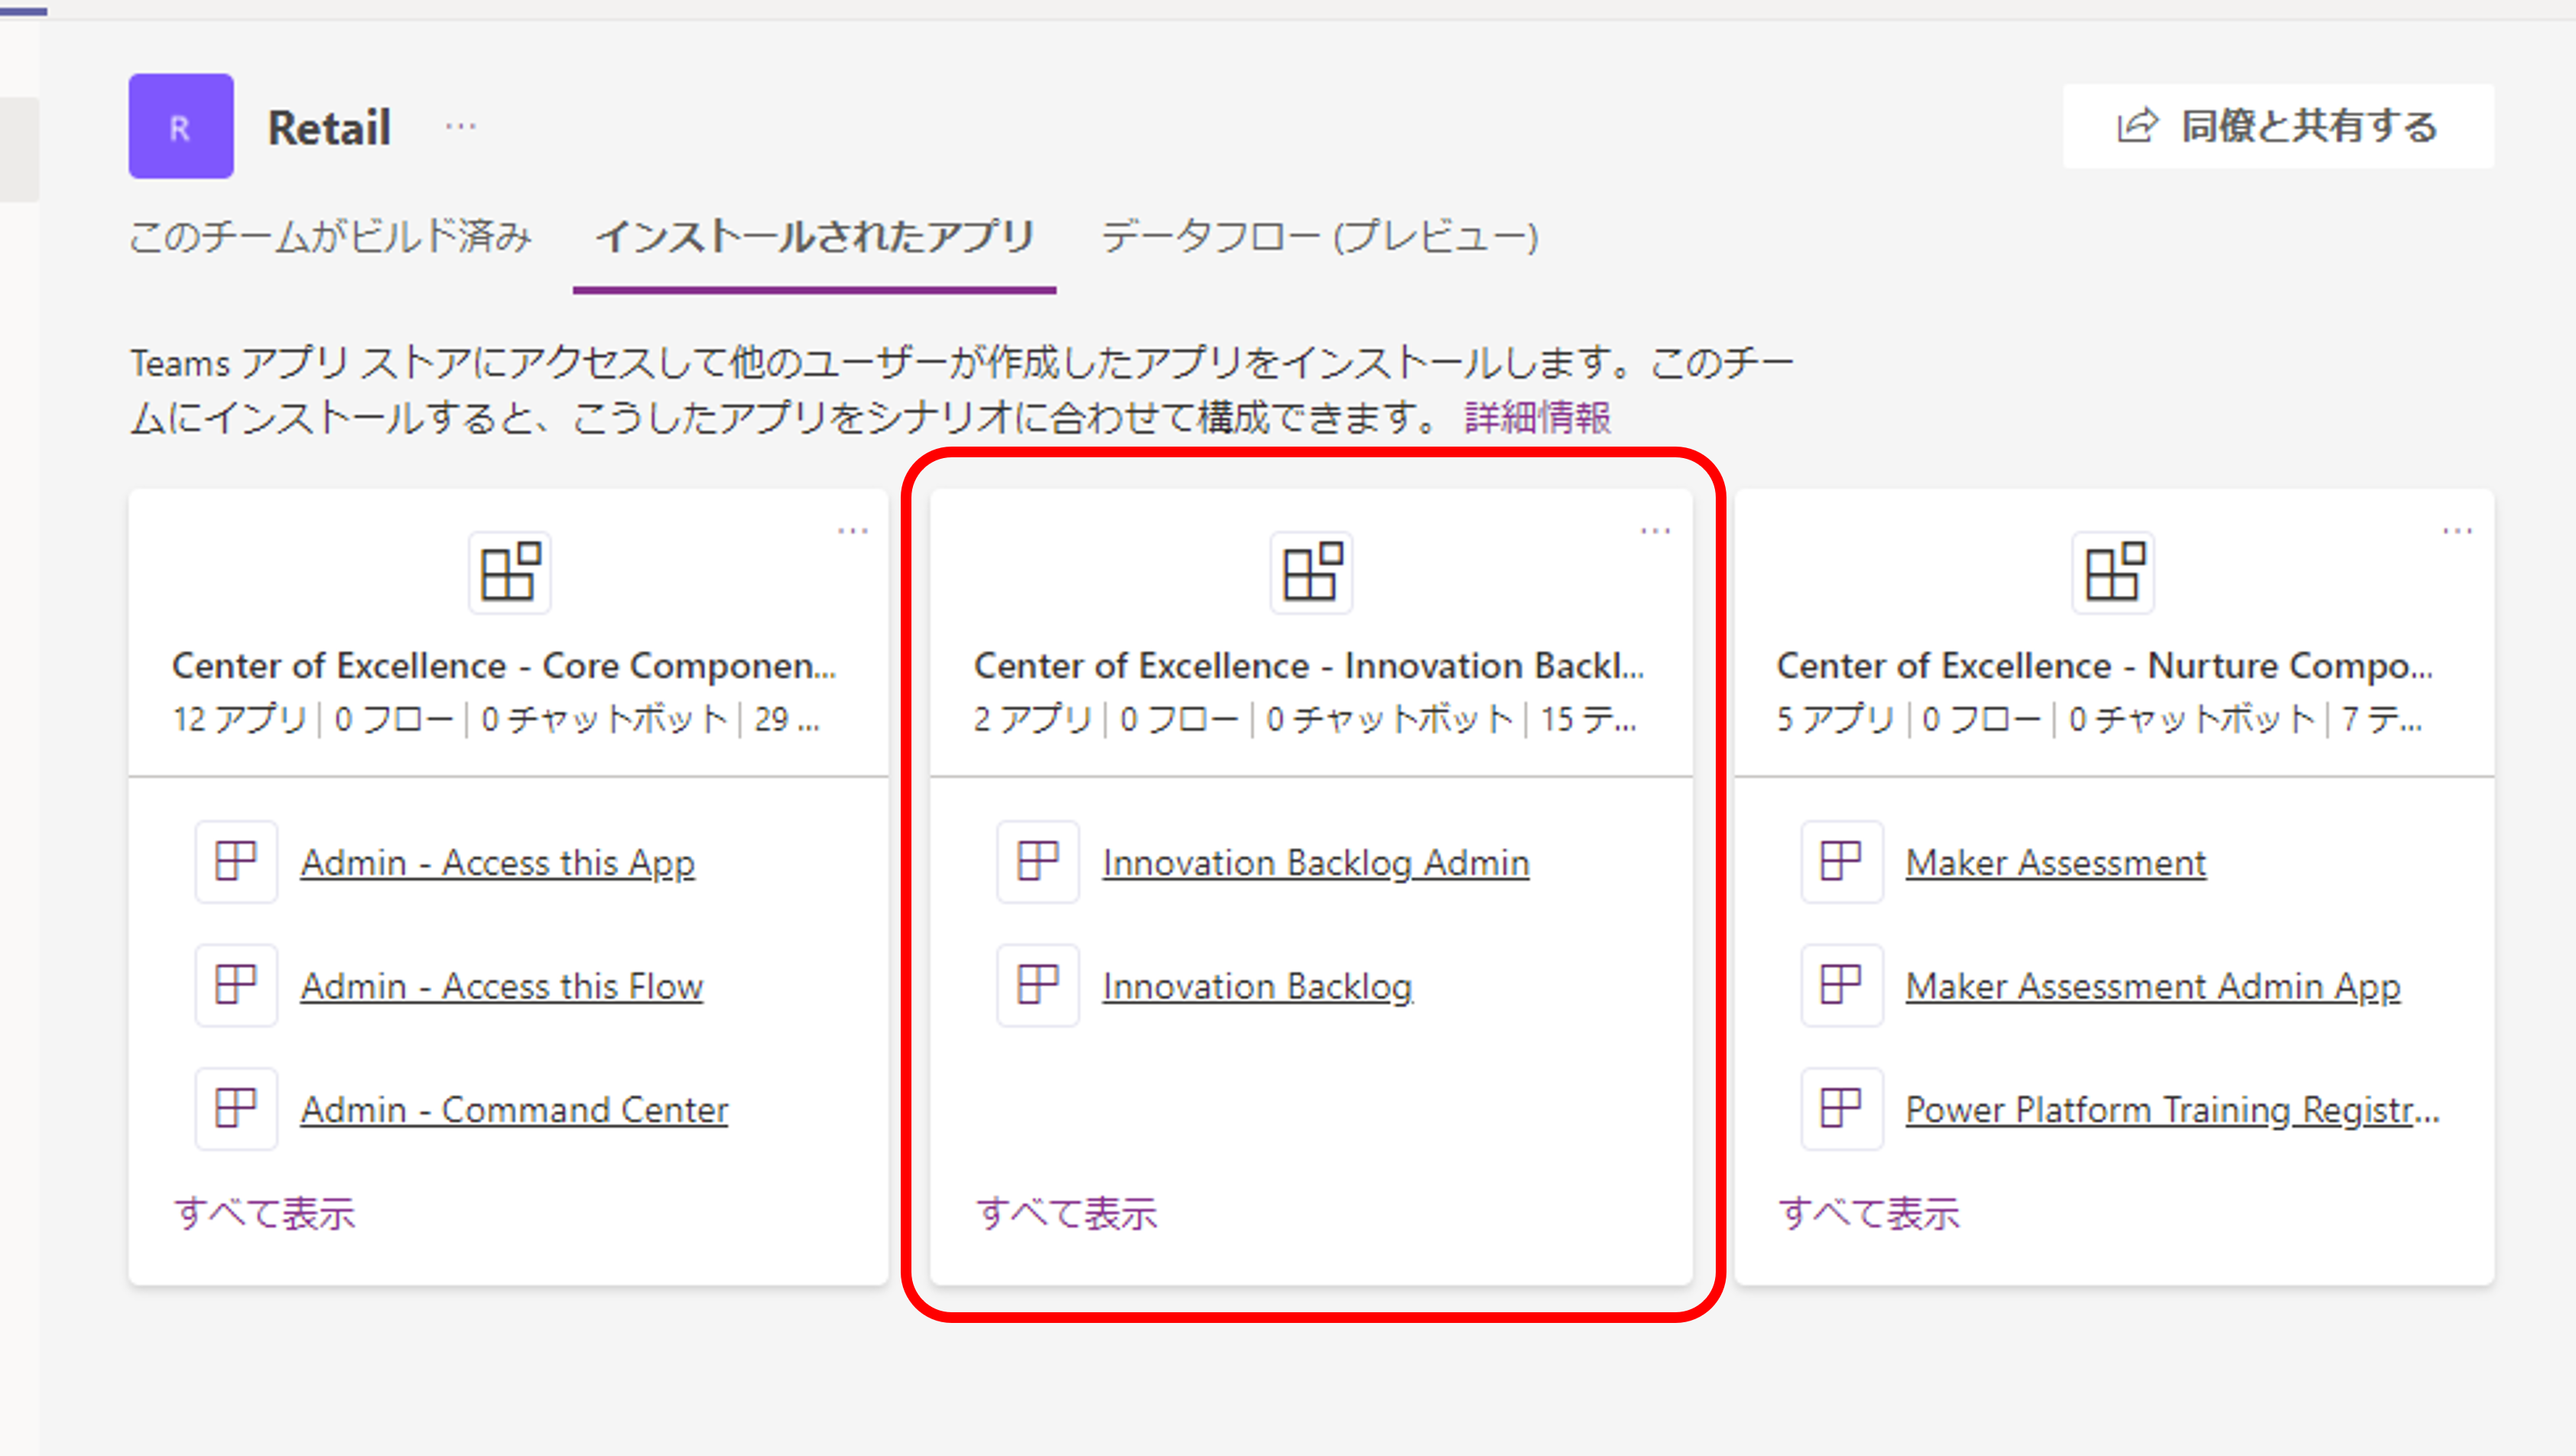Open the more options ellipsis beside Retail

pyautogui.click(x=460, y=127)
